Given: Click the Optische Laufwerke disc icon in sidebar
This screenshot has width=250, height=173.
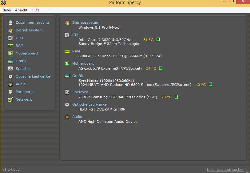Looking at the screenshot, I should point(10,77).
